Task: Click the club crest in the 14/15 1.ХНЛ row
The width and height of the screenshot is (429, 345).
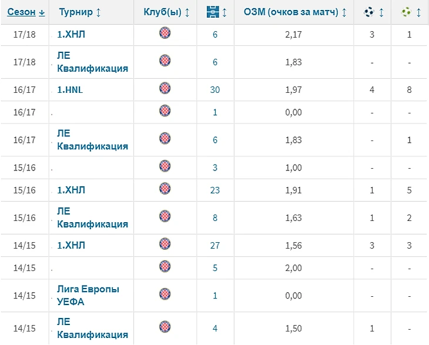Action: [165, 244]
